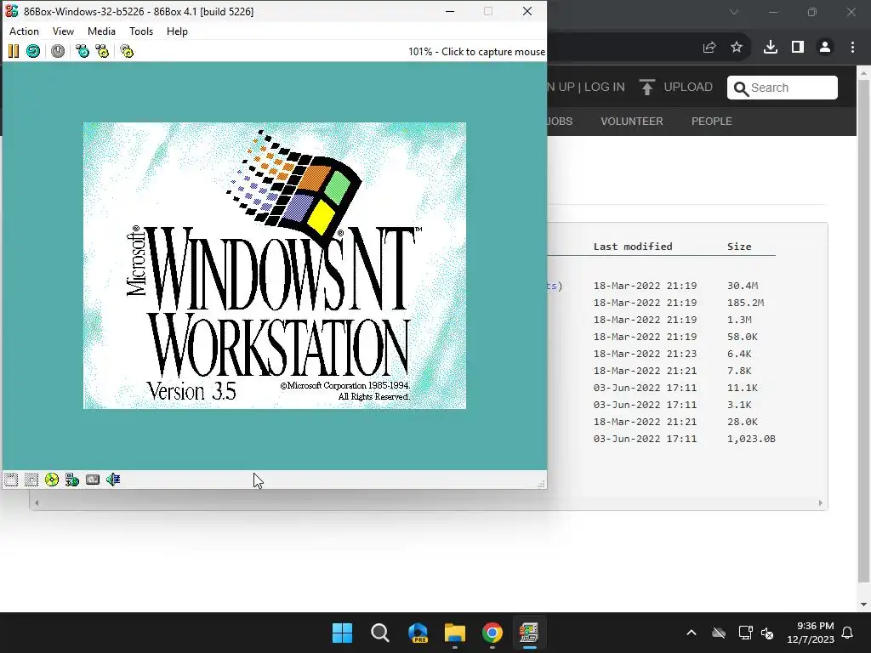Screen dimensions: 871x653
Task: Send Ctrl+Alt+Esc to the emulated machine
Action: tap(102, 52)
